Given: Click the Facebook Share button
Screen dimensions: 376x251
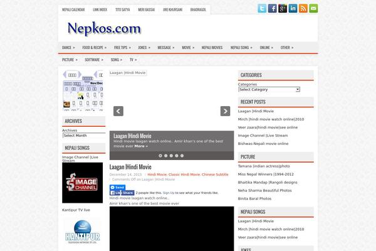Looking at the screenshot, I should (x=127, y=193).
